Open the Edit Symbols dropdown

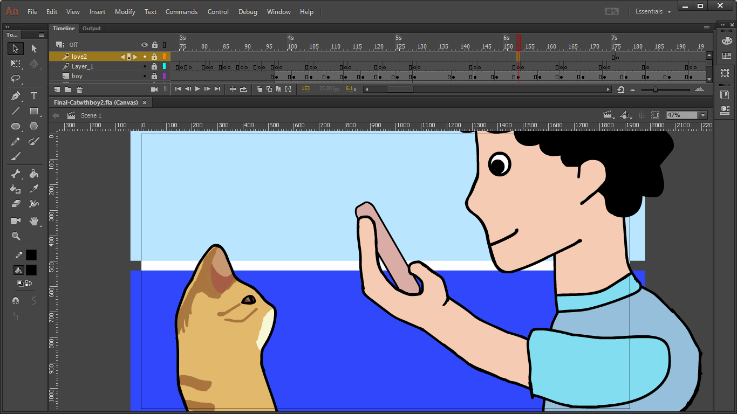pos(626,115)
